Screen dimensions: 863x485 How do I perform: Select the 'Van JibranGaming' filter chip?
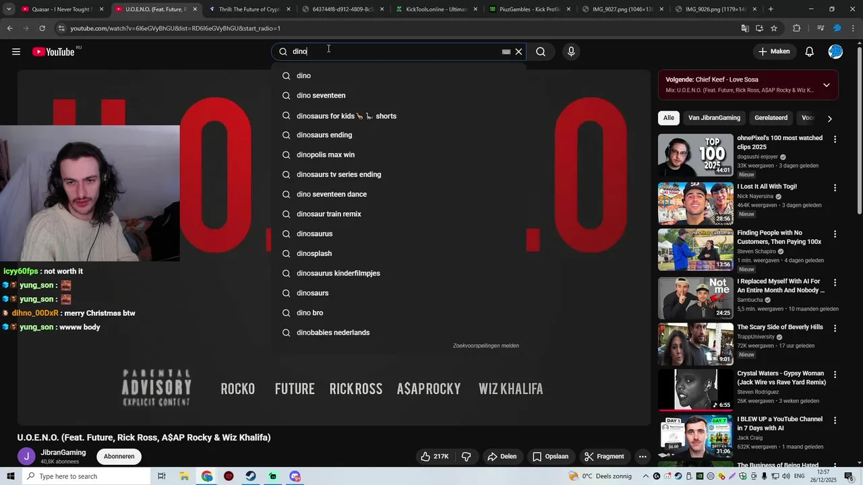(714, 118)
